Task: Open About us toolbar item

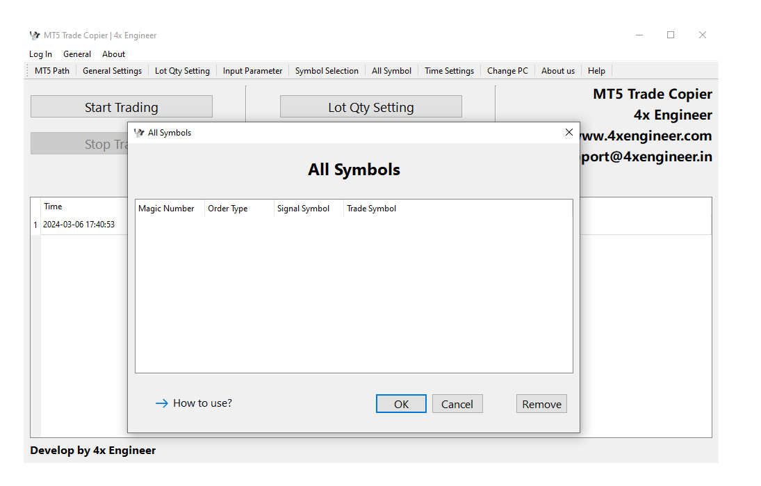Action: (x=557, y=71)
